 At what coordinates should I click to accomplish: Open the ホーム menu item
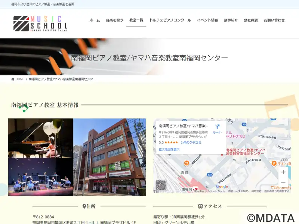tap(95, 20)
